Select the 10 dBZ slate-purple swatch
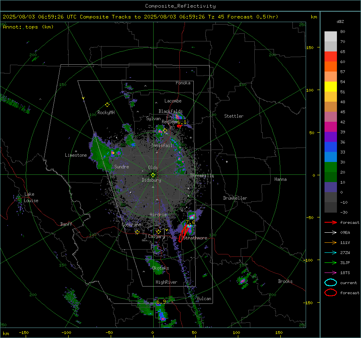This screenshot has width=361, height=338. tap(331, 187)
